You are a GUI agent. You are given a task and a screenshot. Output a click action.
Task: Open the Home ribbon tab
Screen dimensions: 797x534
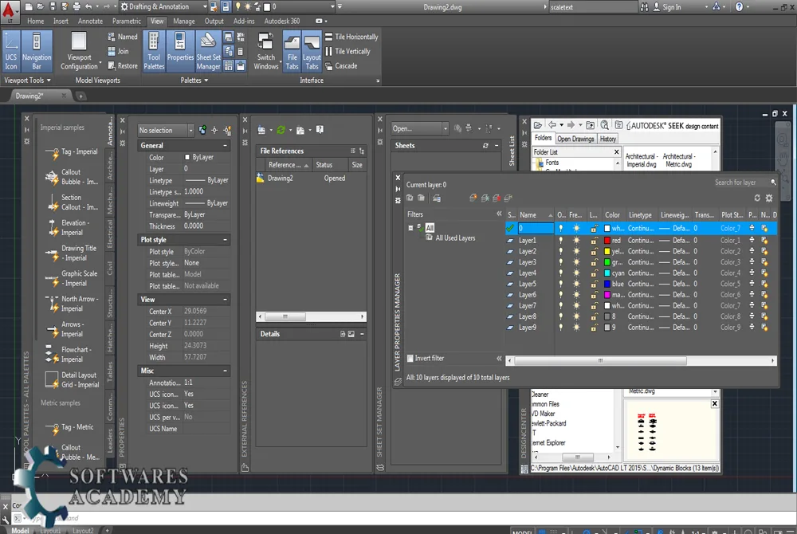pos(36,22)
